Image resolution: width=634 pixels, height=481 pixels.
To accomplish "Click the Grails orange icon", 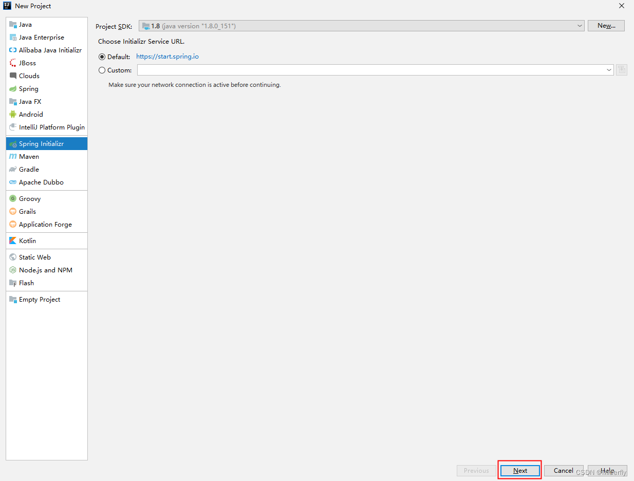I will [13, 212].
